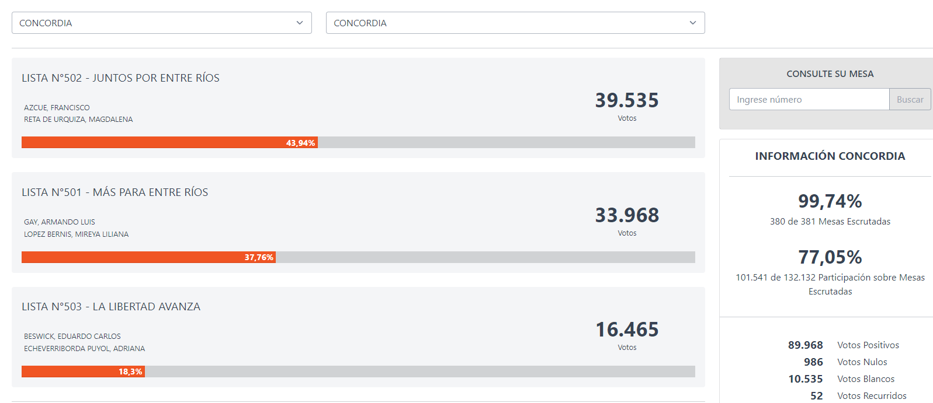This screenshot has width=933, height=403.
Task: Click the 16.465 vote count
Action: click(627, 330)
